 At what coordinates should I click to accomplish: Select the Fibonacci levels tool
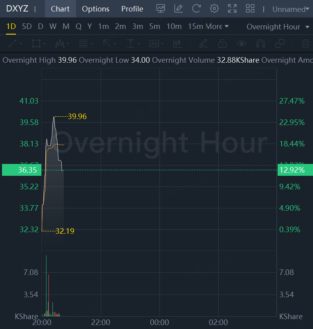click(83, 44)
